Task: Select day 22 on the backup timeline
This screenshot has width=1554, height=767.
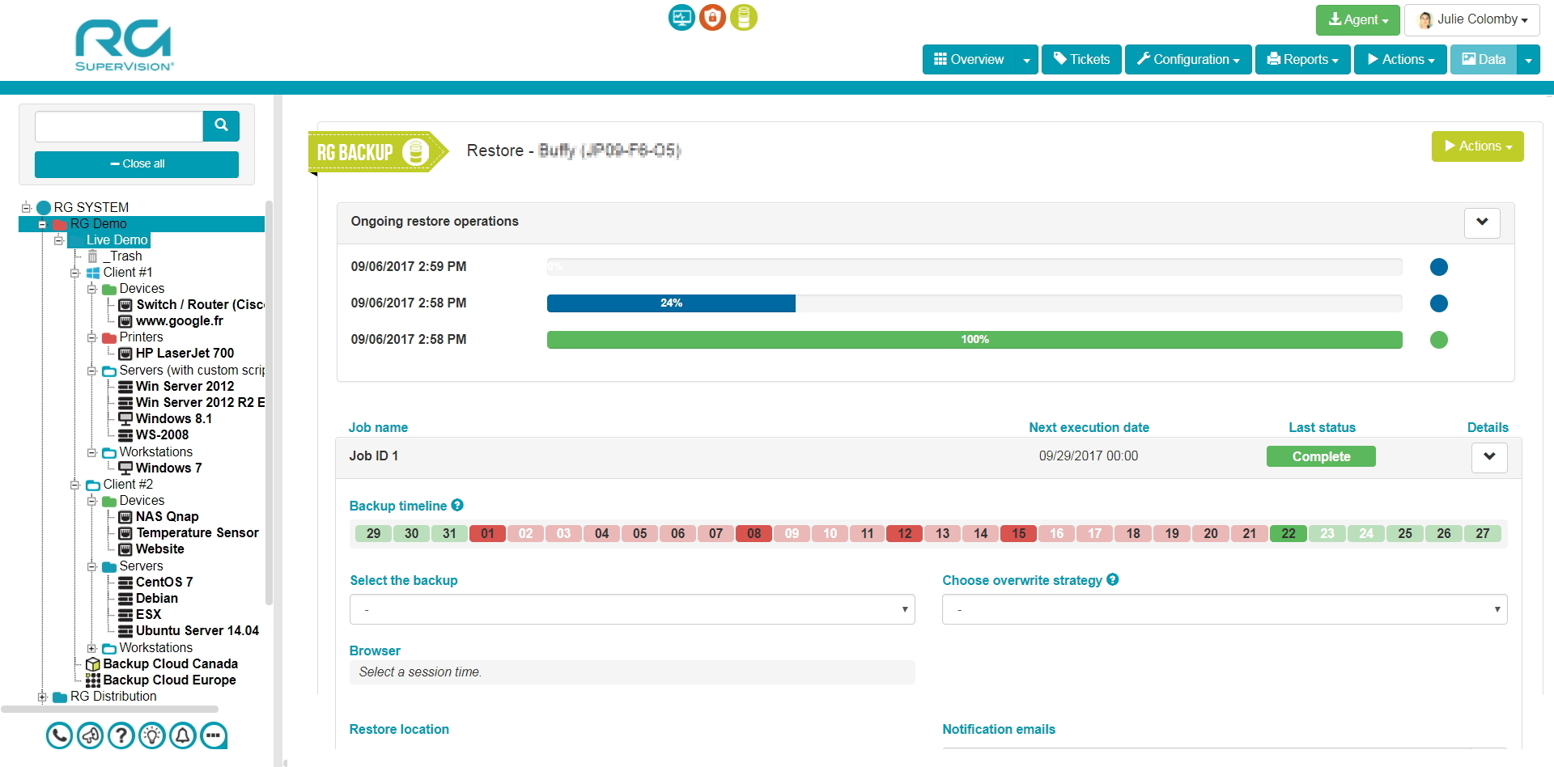Action: (1288, 533)
